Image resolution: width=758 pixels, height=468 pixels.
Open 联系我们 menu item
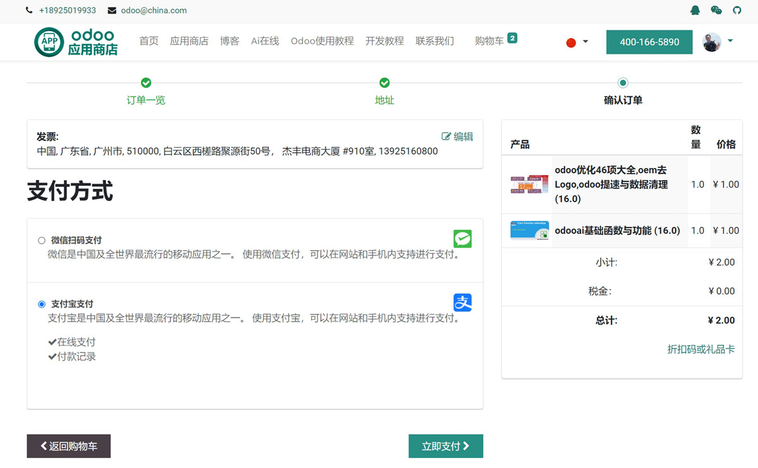435,41
